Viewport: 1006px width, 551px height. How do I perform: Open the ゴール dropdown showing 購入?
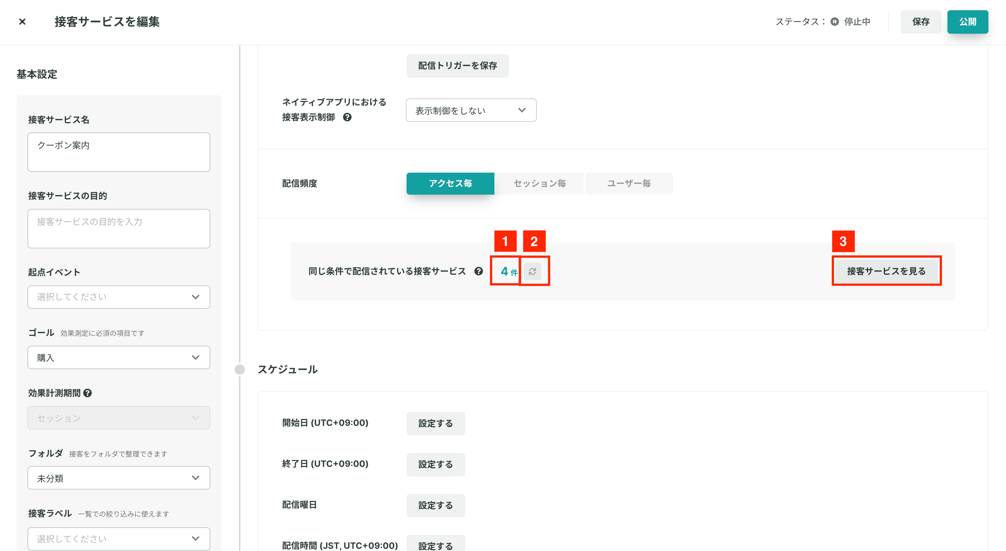coord(119,358)
